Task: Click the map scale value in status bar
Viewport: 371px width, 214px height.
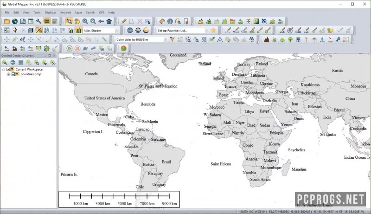Action: (245, 211)
